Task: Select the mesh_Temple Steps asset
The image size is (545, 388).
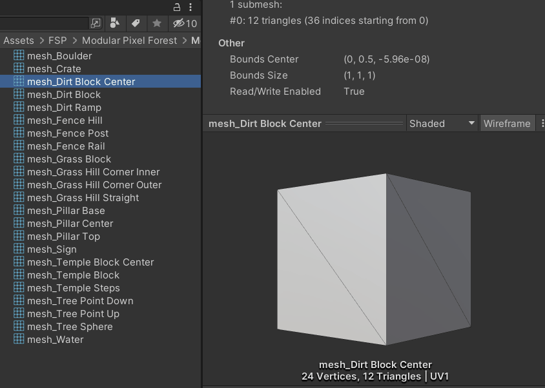Action: coord(101,287)
